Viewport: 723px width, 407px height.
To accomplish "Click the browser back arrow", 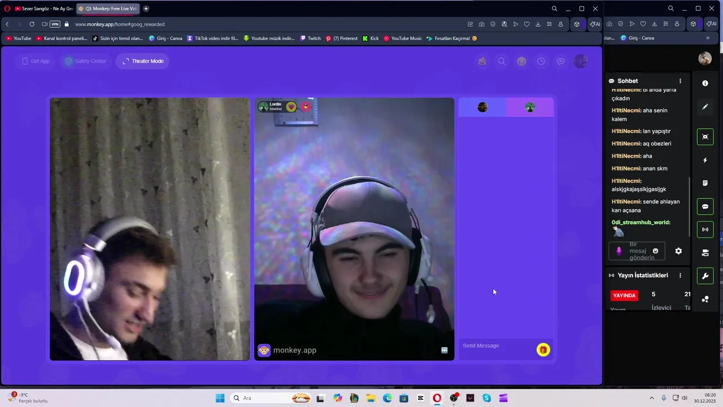I will [x=7, y=24].
